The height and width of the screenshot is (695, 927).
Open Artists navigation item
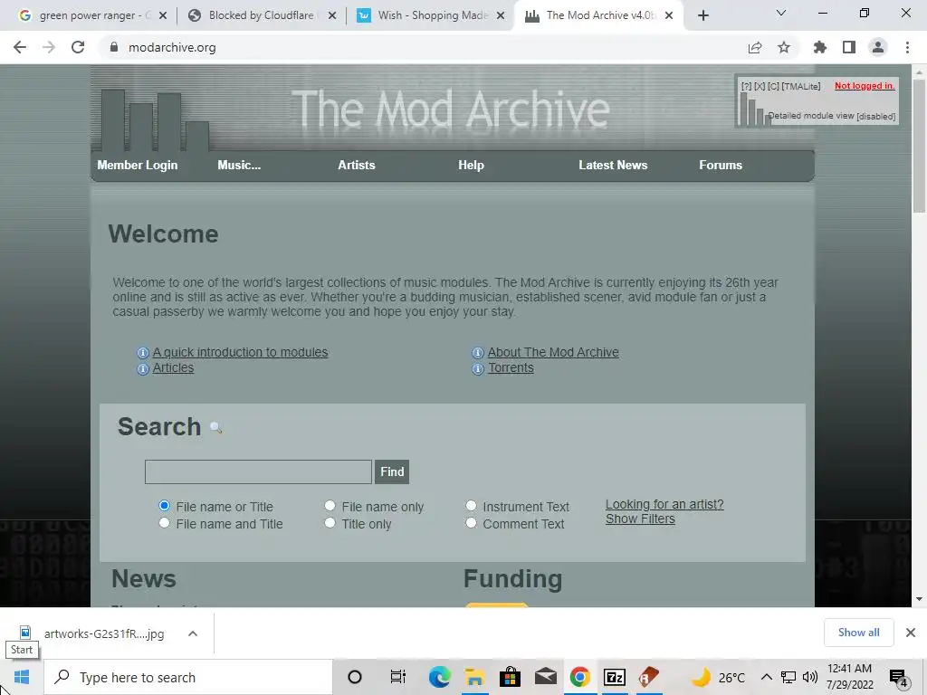pyautogui.click(x=357, y=166)
